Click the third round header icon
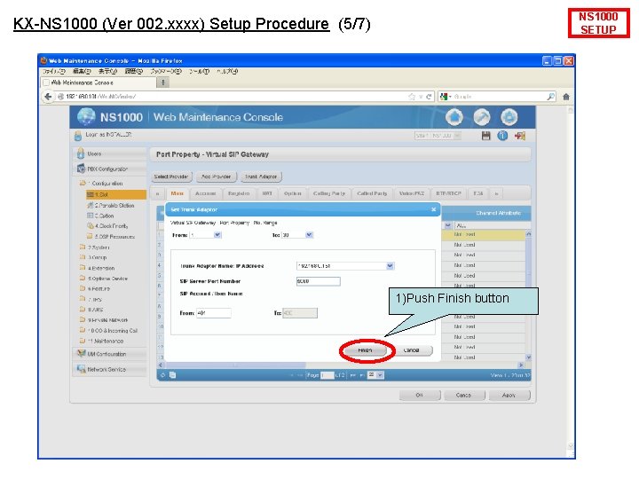 [509, 117]
